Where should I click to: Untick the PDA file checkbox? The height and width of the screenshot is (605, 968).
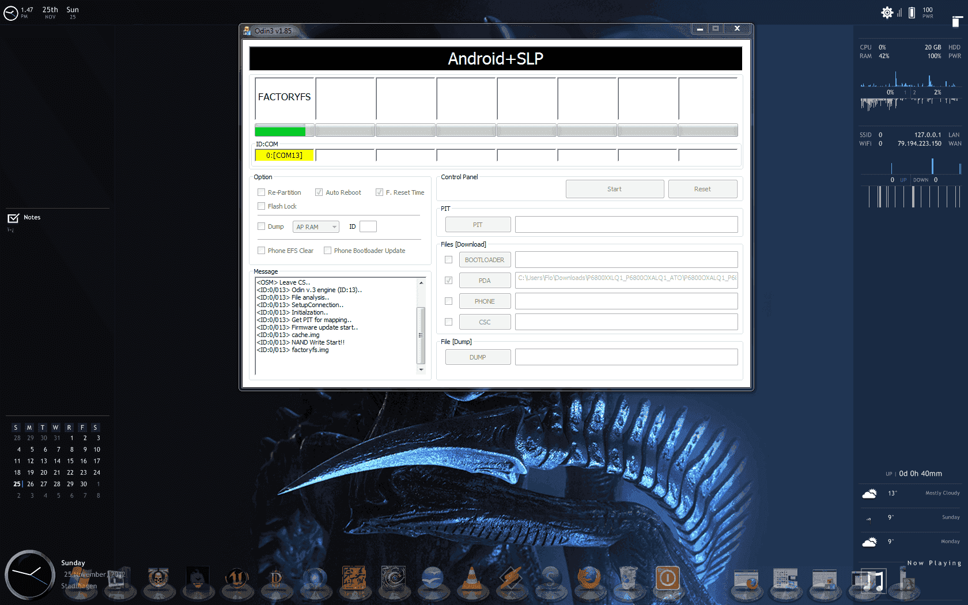click(x=449, y=281)
